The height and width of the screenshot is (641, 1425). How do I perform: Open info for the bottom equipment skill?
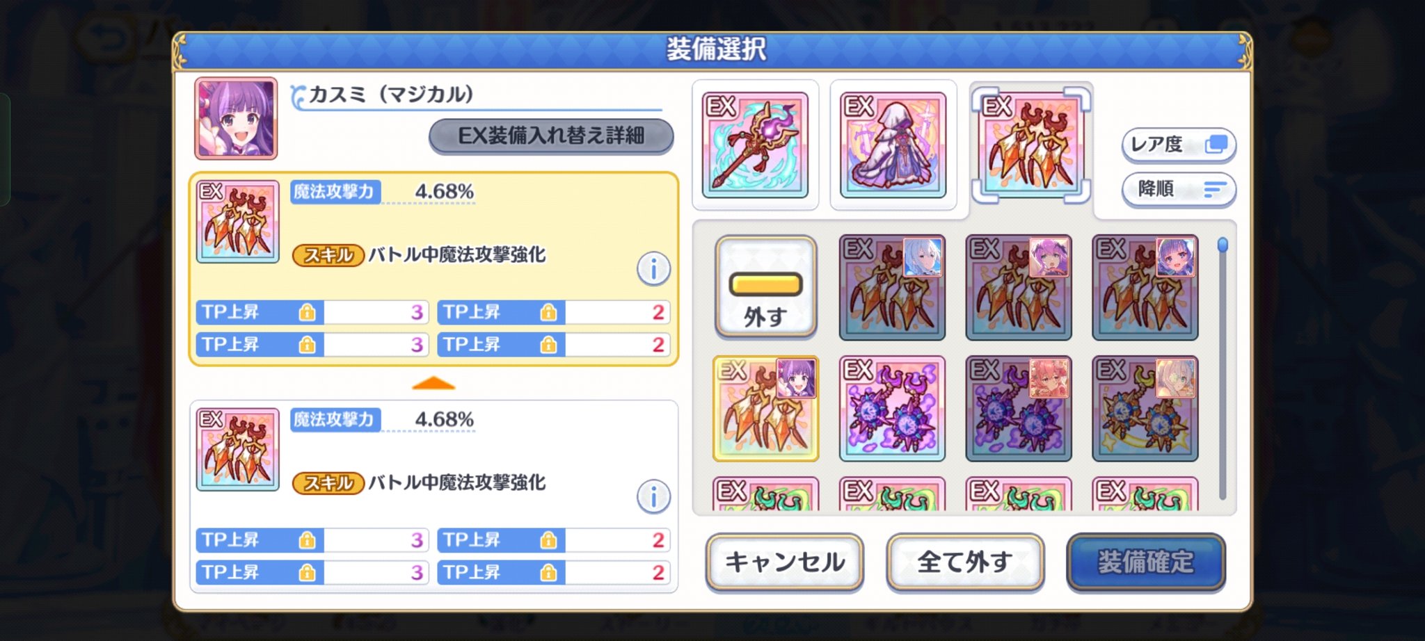(x=653, y=496)
